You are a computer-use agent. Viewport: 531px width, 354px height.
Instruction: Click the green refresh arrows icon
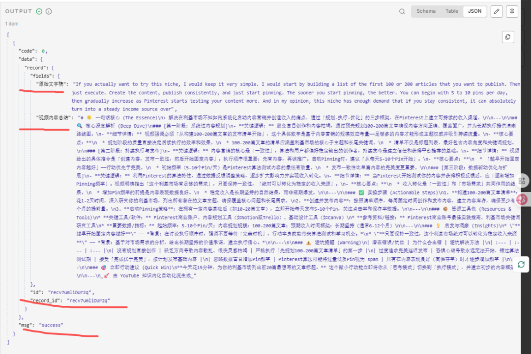tap(521, 264)
